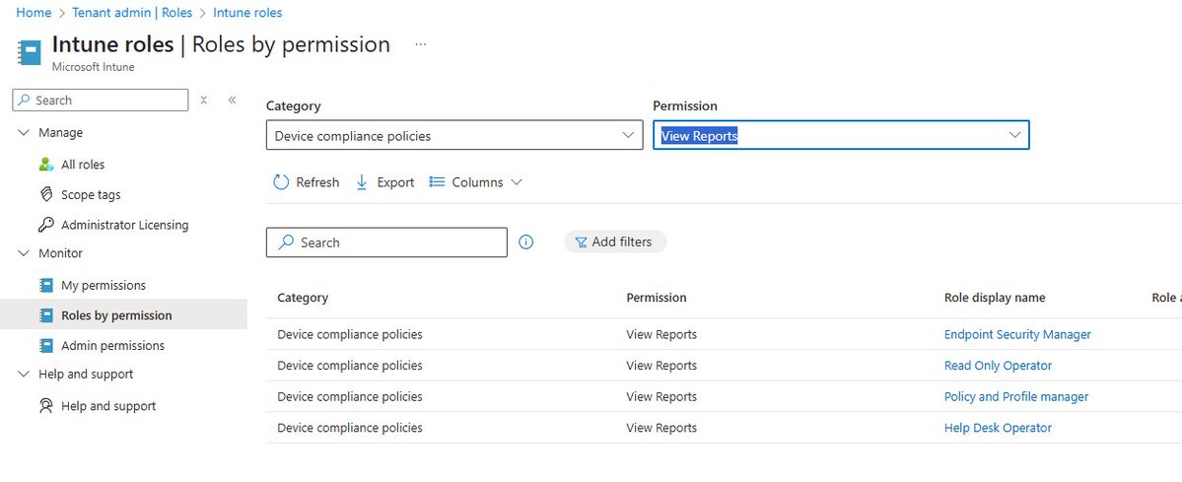Select Category cell in Endpoint Security Manager row

coord(350,334)
